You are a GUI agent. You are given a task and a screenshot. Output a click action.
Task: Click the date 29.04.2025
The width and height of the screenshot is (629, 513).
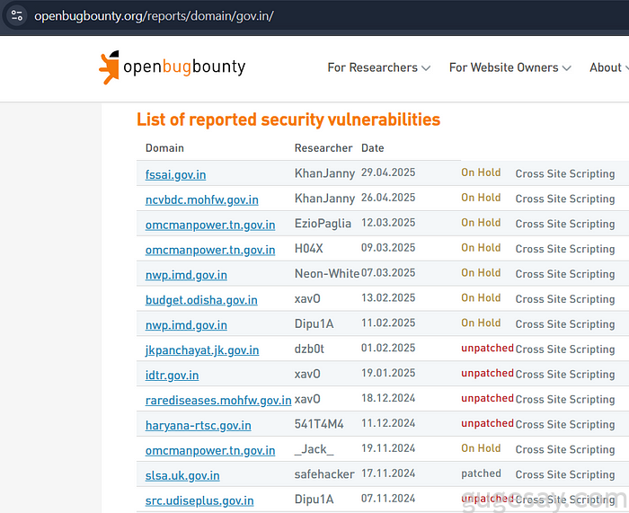click(x=388, y=172)
